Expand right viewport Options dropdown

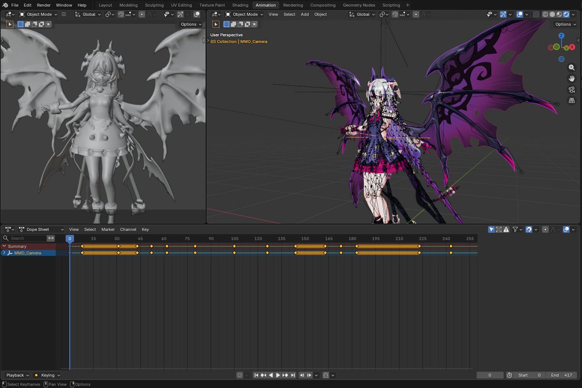click(565, 24)
